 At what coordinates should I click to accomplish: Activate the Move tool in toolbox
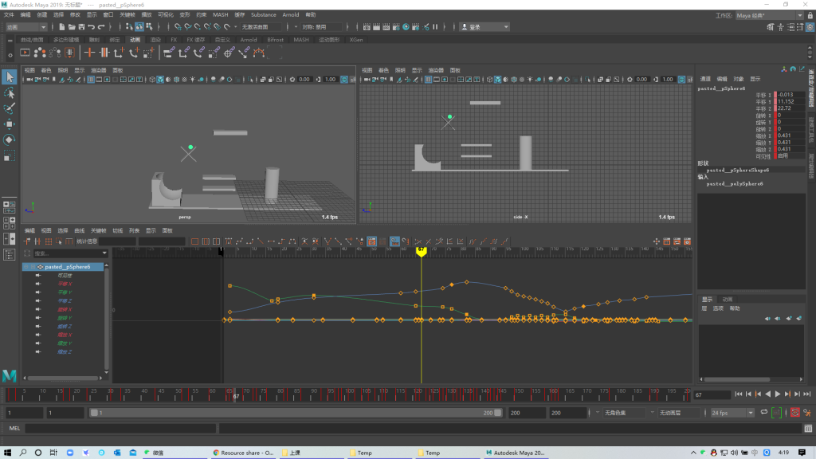(x=10, y=124)
